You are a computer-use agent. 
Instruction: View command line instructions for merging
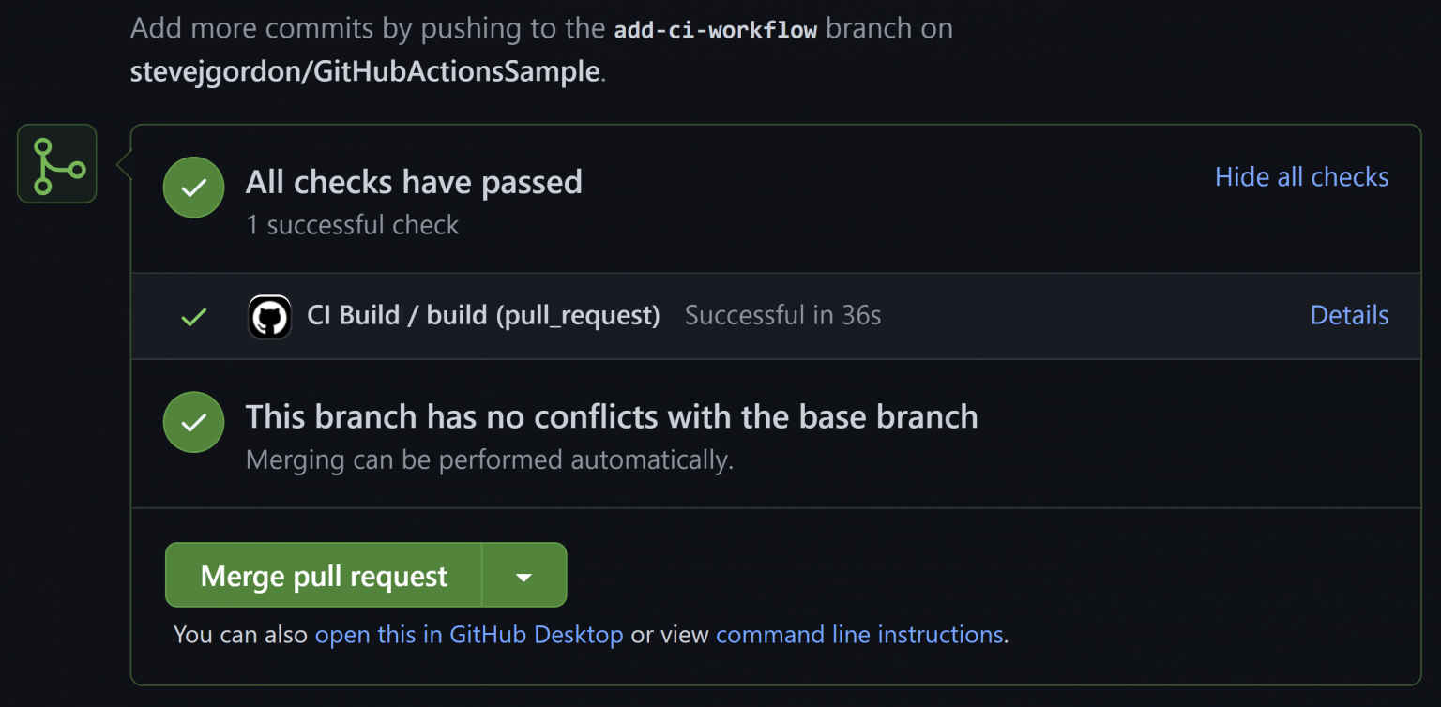pos(859,635)
